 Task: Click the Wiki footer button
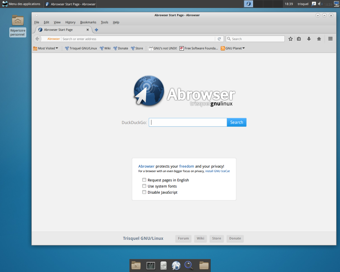(201, 239)
